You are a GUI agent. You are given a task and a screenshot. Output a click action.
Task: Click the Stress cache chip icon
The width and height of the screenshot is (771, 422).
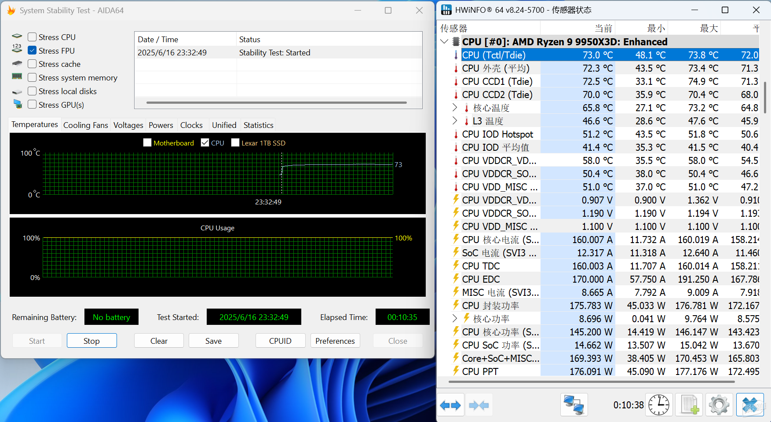point(17,64)
